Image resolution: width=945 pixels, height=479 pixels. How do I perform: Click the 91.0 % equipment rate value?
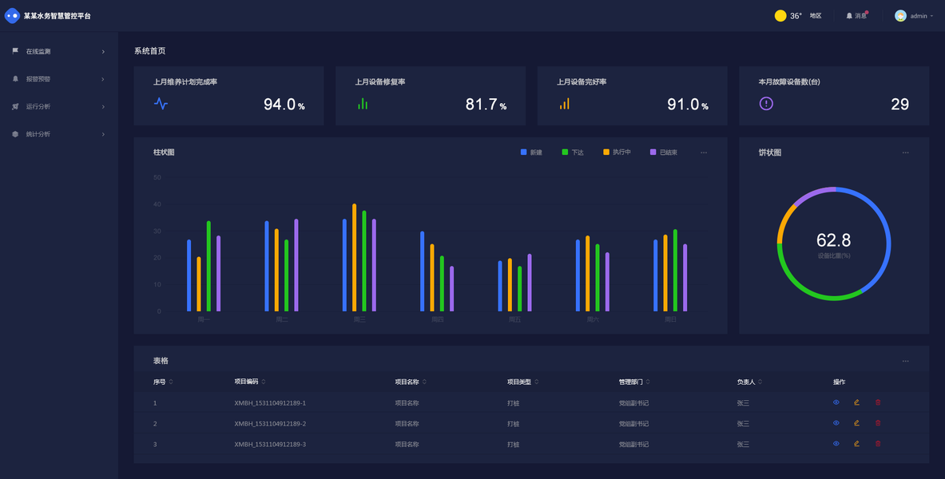688,105
